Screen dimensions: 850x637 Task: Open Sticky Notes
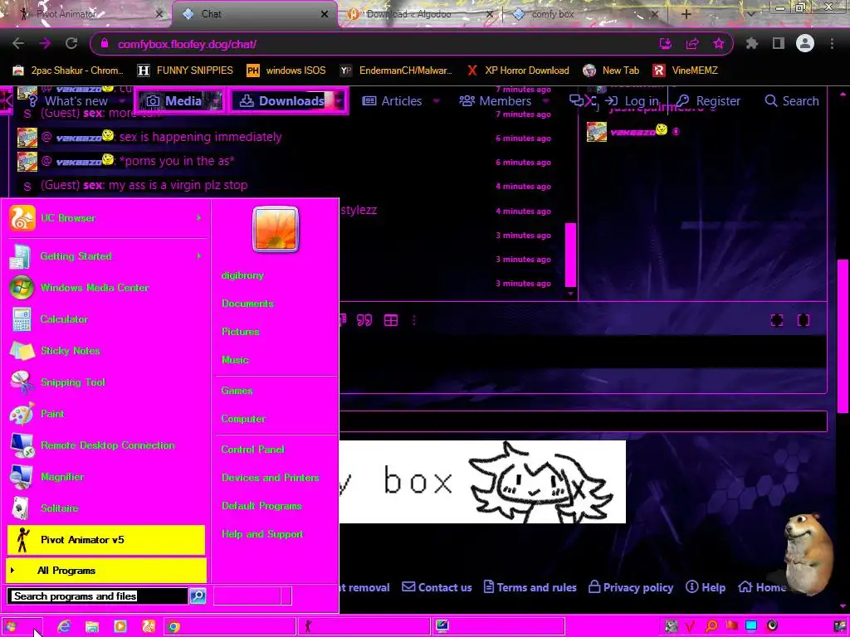tap(106, 351)
